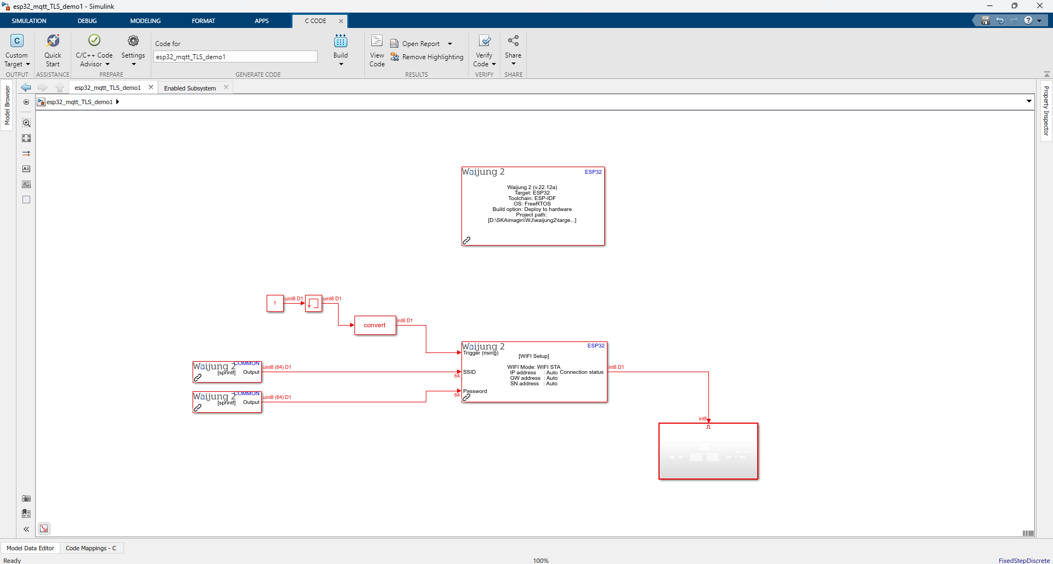Switch to the FORMAT tab
Viewport: 1053px width, 564px height.
point(204,21)
